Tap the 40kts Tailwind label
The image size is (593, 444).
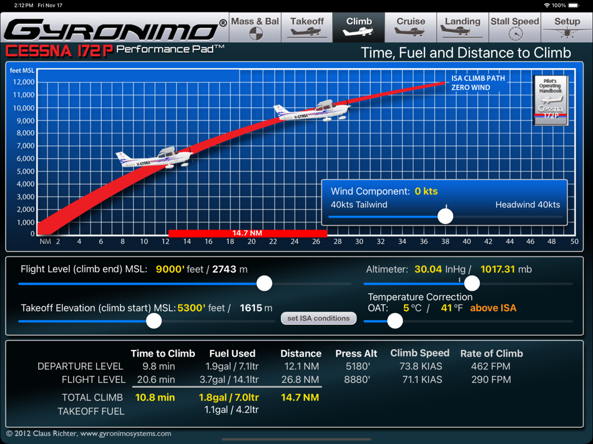(359, 205)
